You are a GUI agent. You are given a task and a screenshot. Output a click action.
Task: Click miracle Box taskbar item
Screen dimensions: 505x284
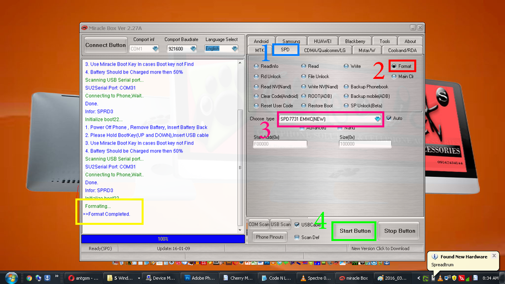353,278
